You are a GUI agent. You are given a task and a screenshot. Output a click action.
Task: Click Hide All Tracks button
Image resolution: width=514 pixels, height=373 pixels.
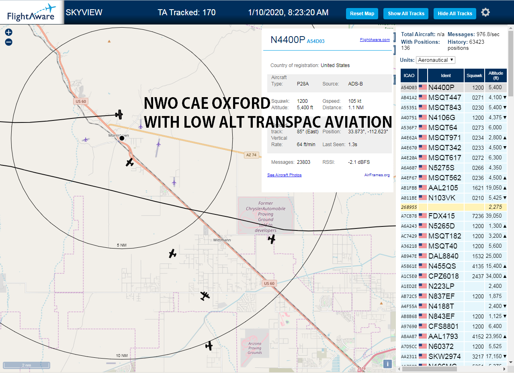point(455,13)
